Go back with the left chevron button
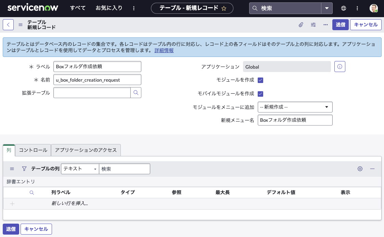384x237 pixels. (8, 25)
